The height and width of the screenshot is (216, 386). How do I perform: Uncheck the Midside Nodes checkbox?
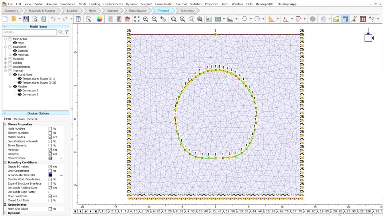(50, 137)
